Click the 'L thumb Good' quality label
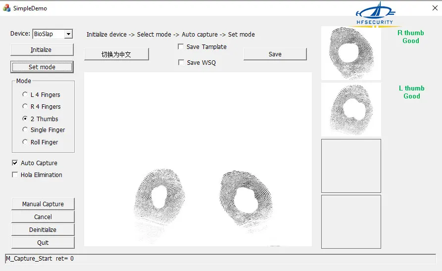Viewport: 442px width, 271px height. tap(411, 92)
